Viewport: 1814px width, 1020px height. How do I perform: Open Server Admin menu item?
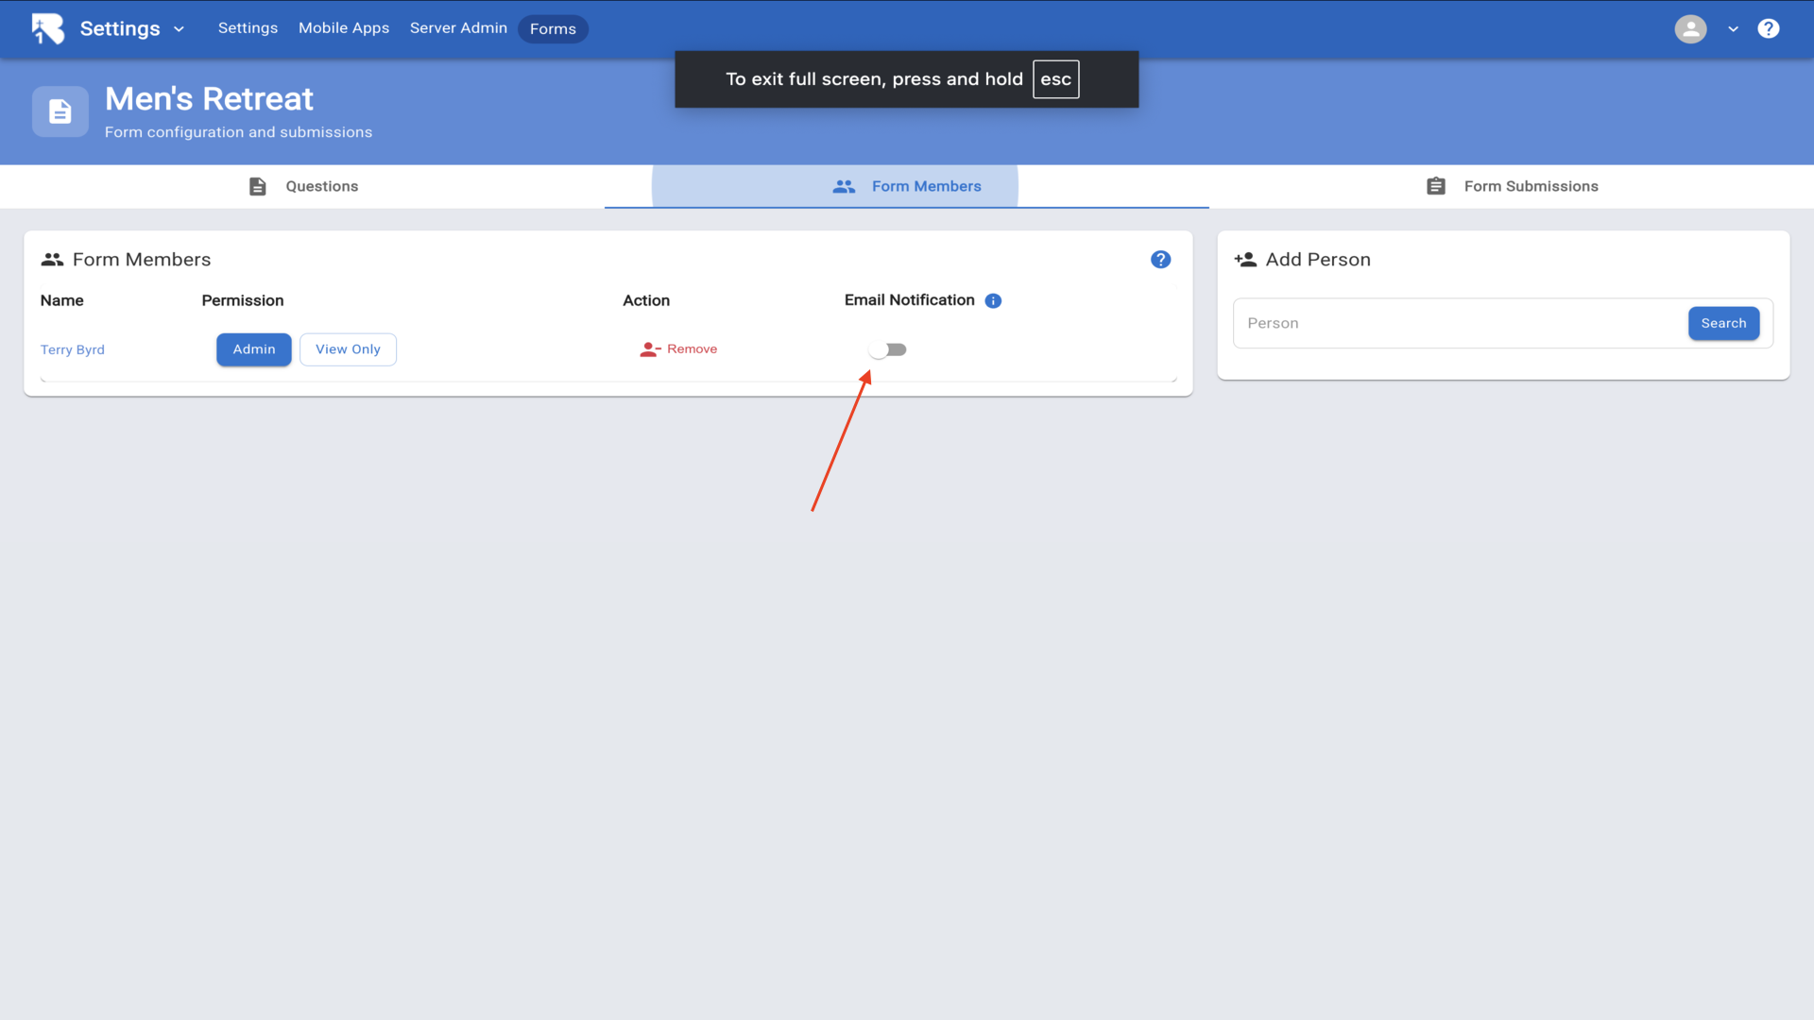click(458, 28)
